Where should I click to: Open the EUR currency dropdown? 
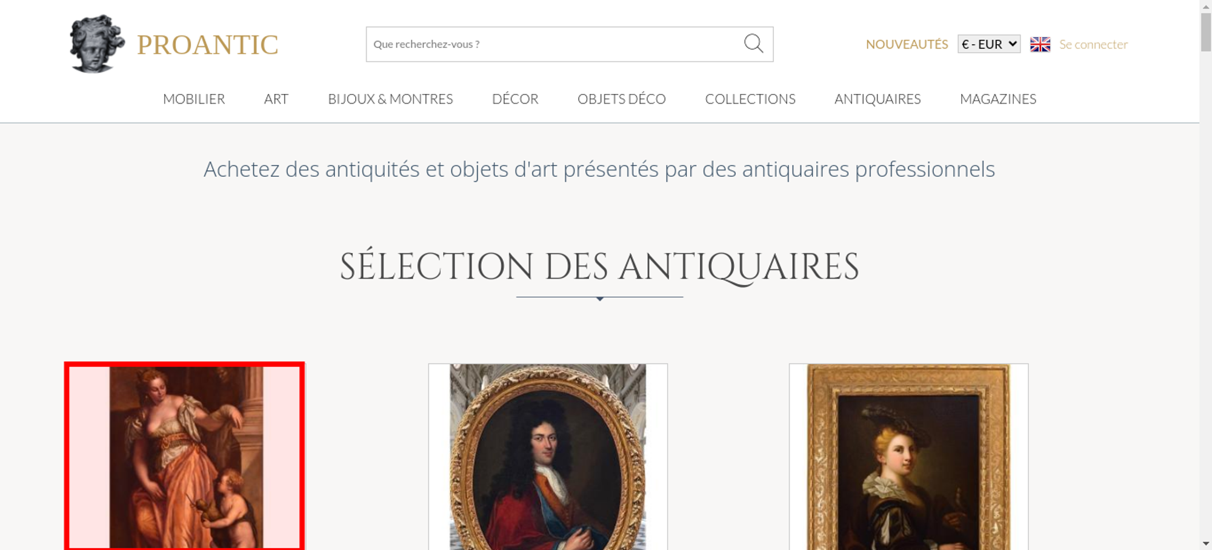pos(989,44)
